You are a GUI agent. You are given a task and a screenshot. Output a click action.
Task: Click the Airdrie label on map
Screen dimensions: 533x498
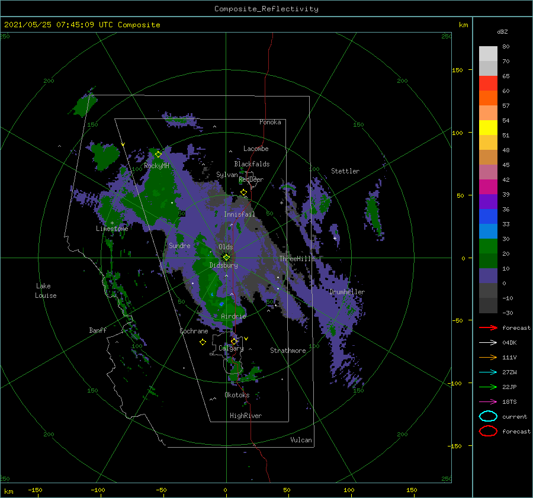click(233, 316)
